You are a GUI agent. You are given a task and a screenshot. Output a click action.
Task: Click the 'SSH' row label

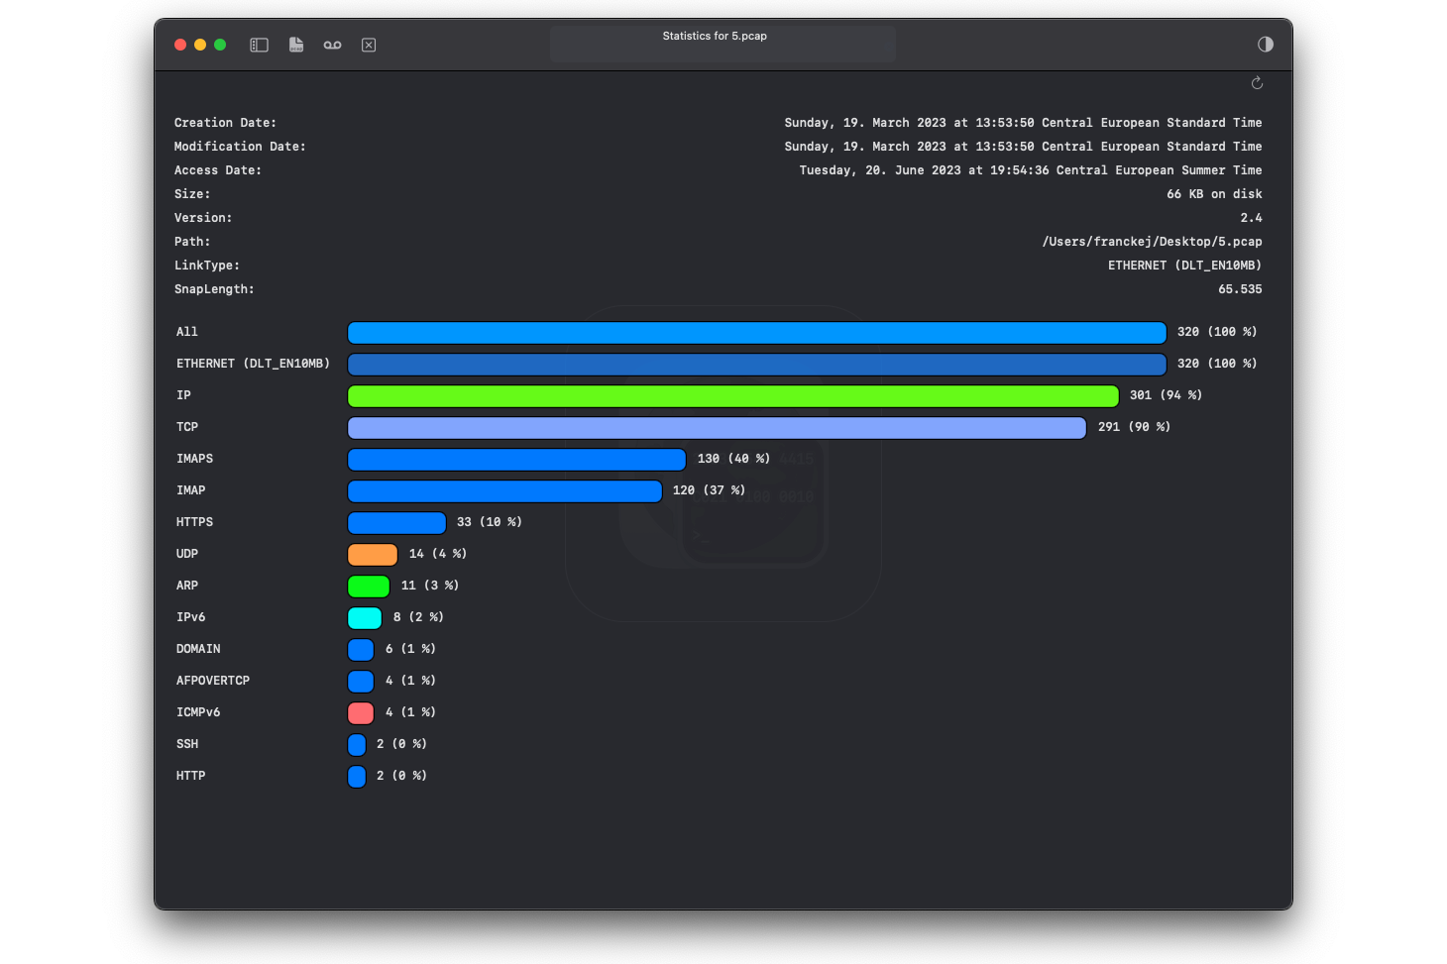tap(187, 744)
